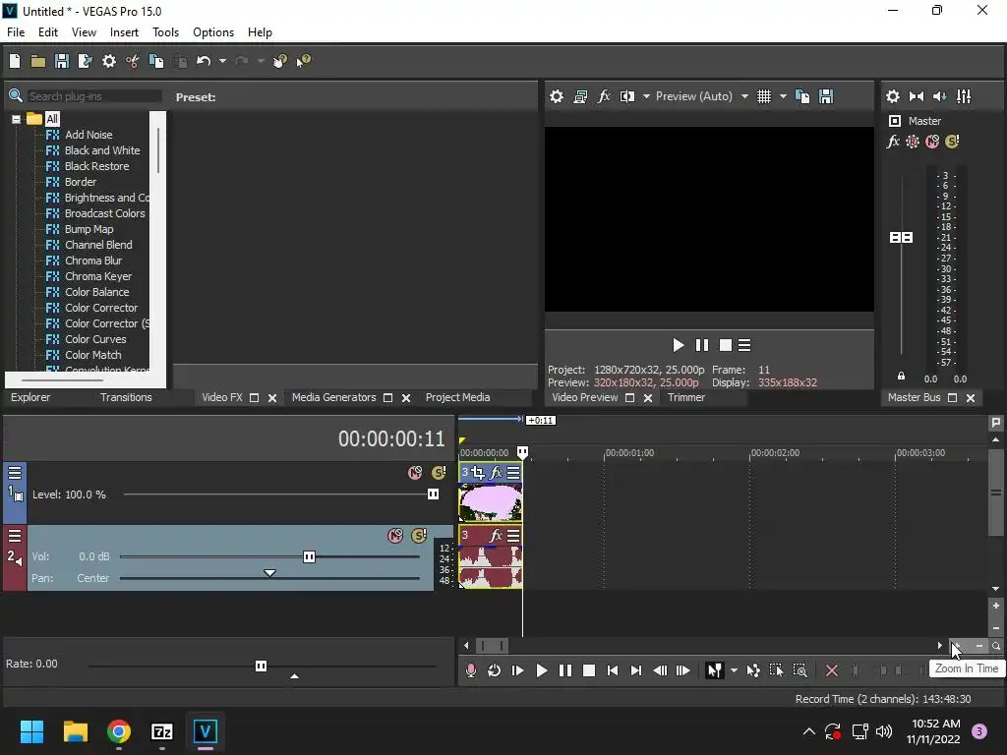Open the interactive tutorials icon

pyautogui.click(x=279, y=61)
